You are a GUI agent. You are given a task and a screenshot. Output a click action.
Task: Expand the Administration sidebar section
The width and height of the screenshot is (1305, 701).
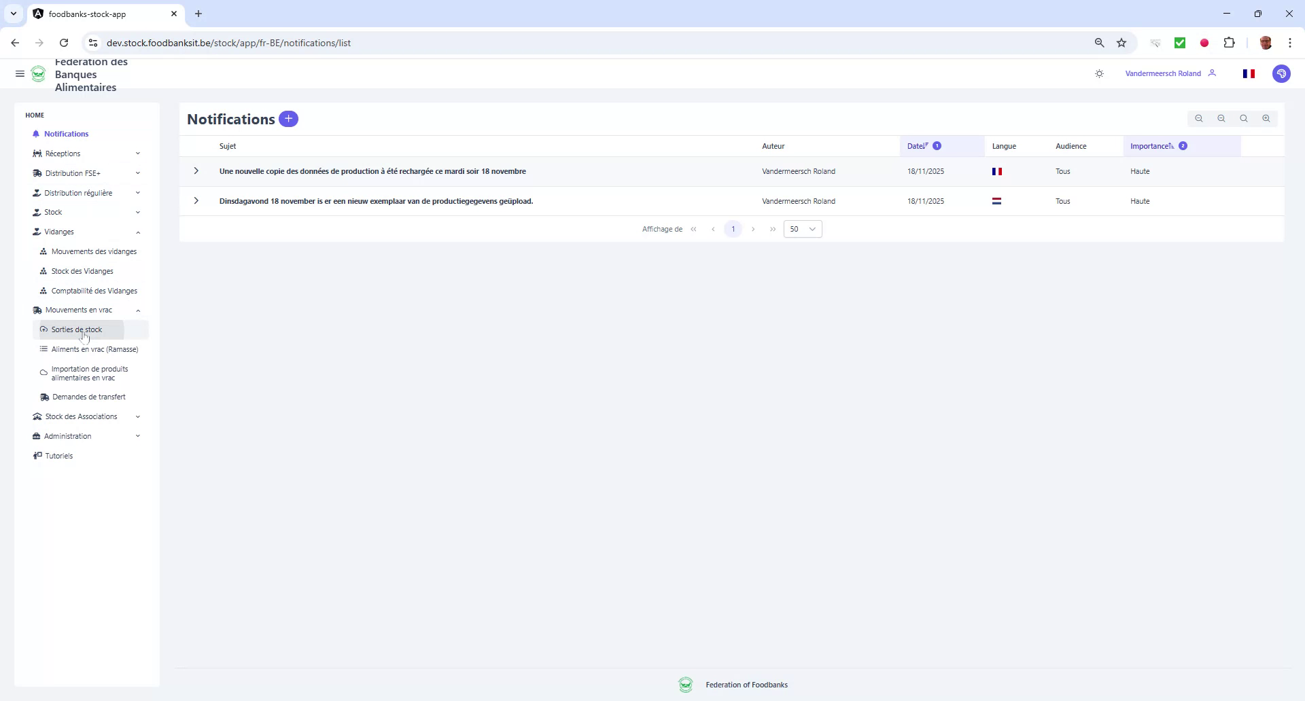tap(138, 436)
